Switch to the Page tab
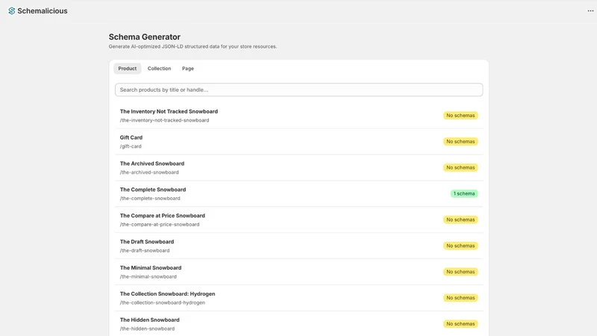The width and height of the screenshot is (597, 336). click(188, 69)
